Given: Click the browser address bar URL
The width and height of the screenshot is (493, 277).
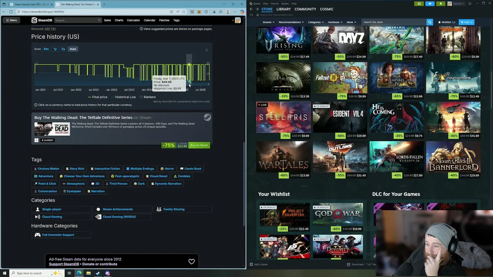Looking at the screenshot, I should click(43, 12).
